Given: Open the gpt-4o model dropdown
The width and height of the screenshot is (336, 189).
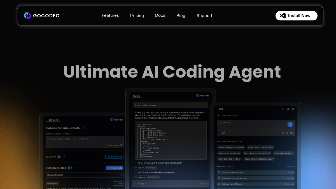Looking at the screenshot, I should click(x=223, y=133).
